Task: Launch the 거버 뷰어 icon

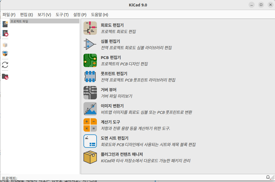Action: (x=90, y=93)
